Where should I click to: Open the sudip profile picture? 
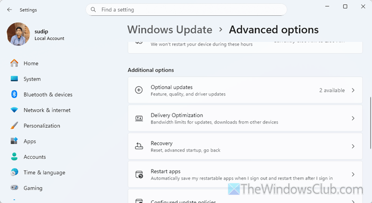(18, 34)
